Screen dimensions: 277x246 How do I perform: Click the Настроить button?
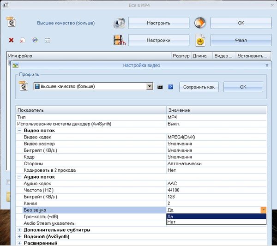point(159,23)
